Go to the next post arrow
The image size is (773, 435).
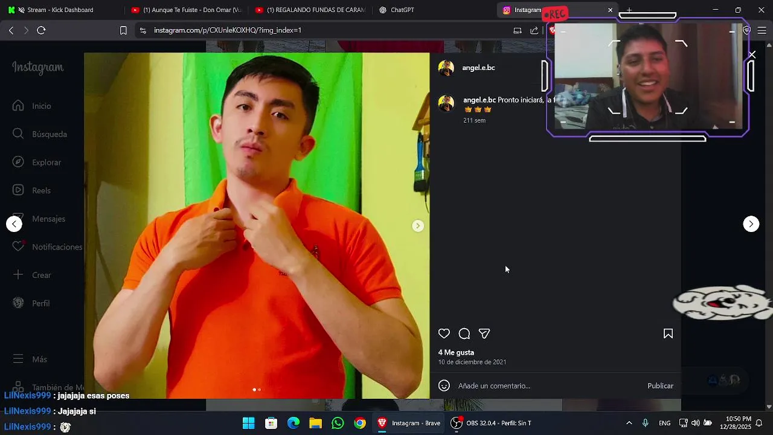pyautogui.click(x=751, y=224)
